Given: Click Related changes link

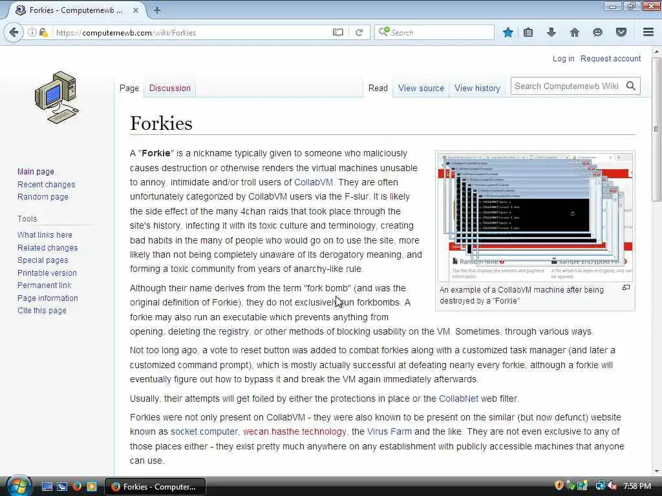Looking at the screenshot, I should pyautogui.click(x=48, y=247).
